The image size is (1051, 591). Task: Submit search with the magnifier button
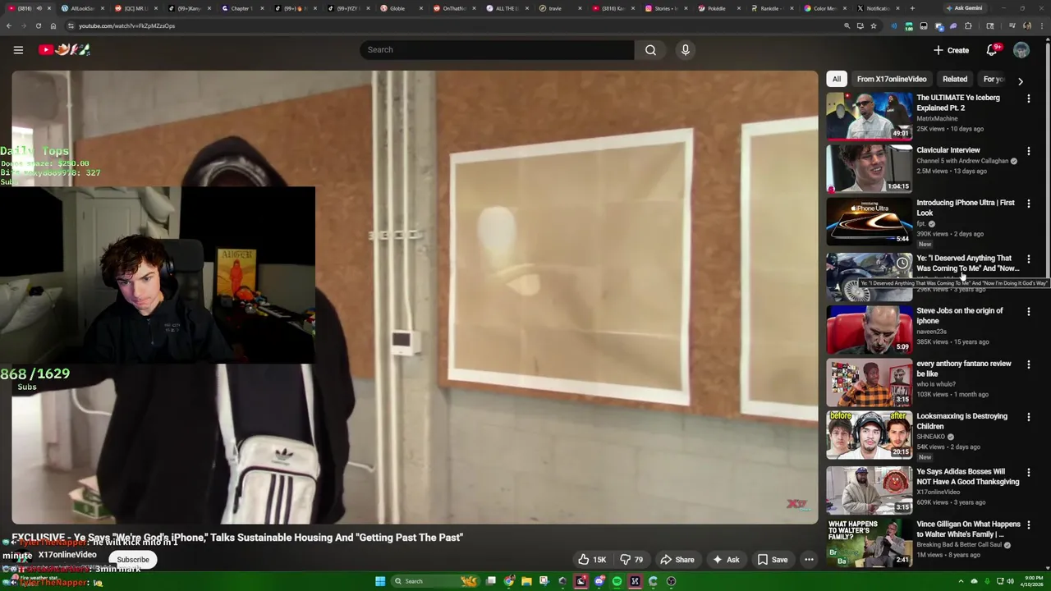coord(650,50)
